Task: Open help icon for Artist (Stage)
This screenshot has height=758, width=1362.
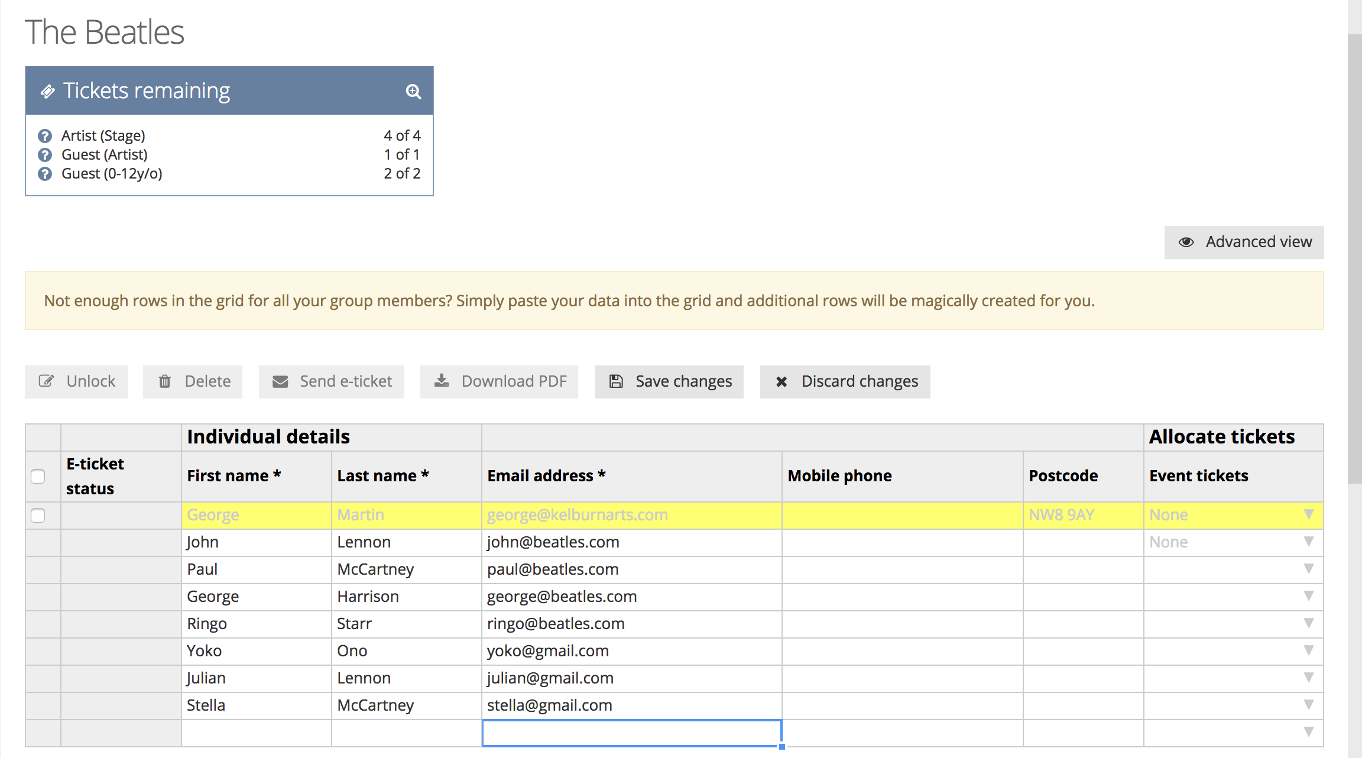Action: pos(45,136)
